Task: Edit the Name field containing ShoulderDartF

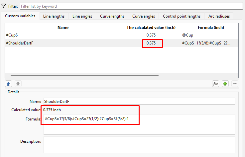Action: (x=139, y=101)
